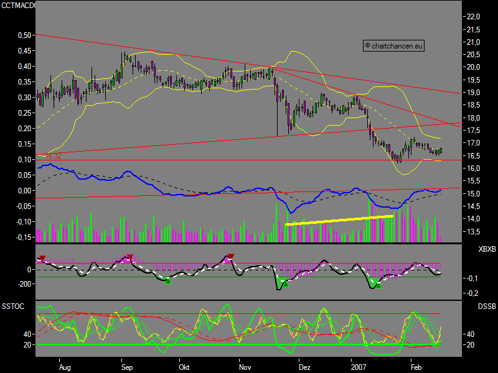Click the first red sell triangle near Aug

(x=42, y=258)
